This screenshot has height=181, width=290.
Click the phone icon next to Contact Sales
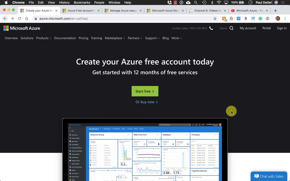coord(211,28)
